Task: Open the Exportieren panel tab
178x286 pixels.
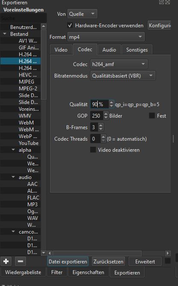Action: pyautogui.click(x=127, y=273)
